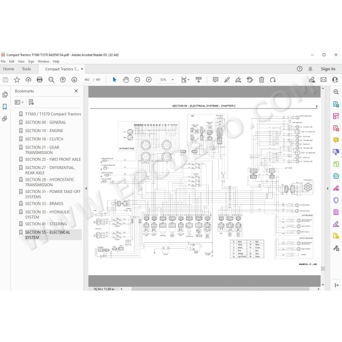Image resolution: width=342 pixels, height=342 pixels.
Task: Toggle the Bookmarks panel icon
Action: point(5,107)
